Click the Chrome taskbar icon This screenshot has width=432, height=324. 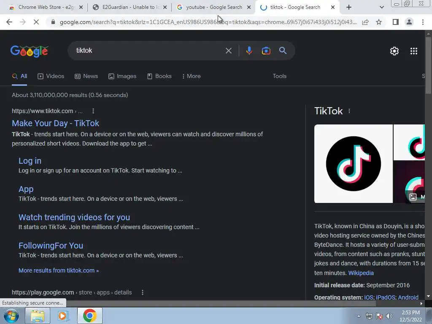tap(89, 316)
